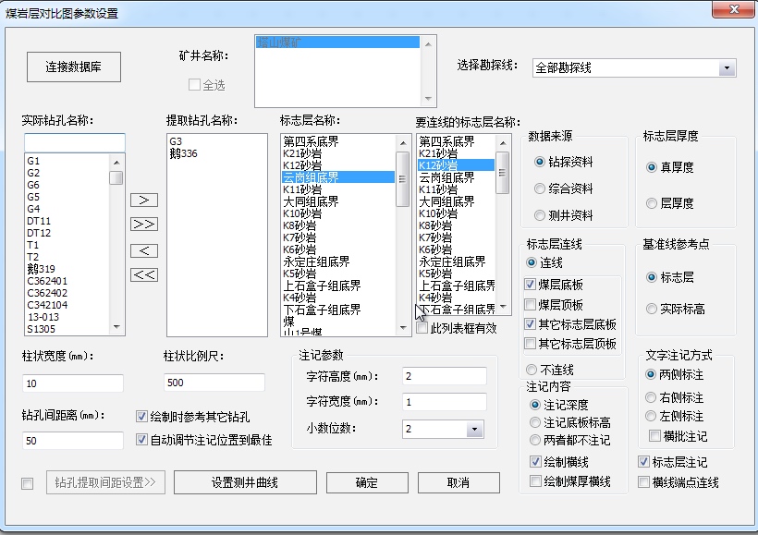This screenshot has height=535, width=758.
Task: Select drill hole DT11 in actual list
Action: click(x=39, y=221)
